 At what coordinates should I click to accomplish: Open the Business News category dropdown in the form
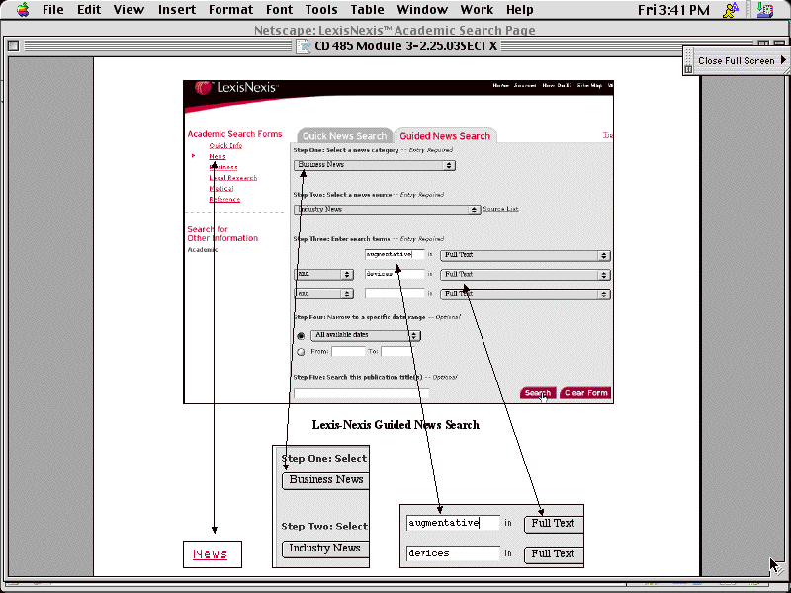375,165
